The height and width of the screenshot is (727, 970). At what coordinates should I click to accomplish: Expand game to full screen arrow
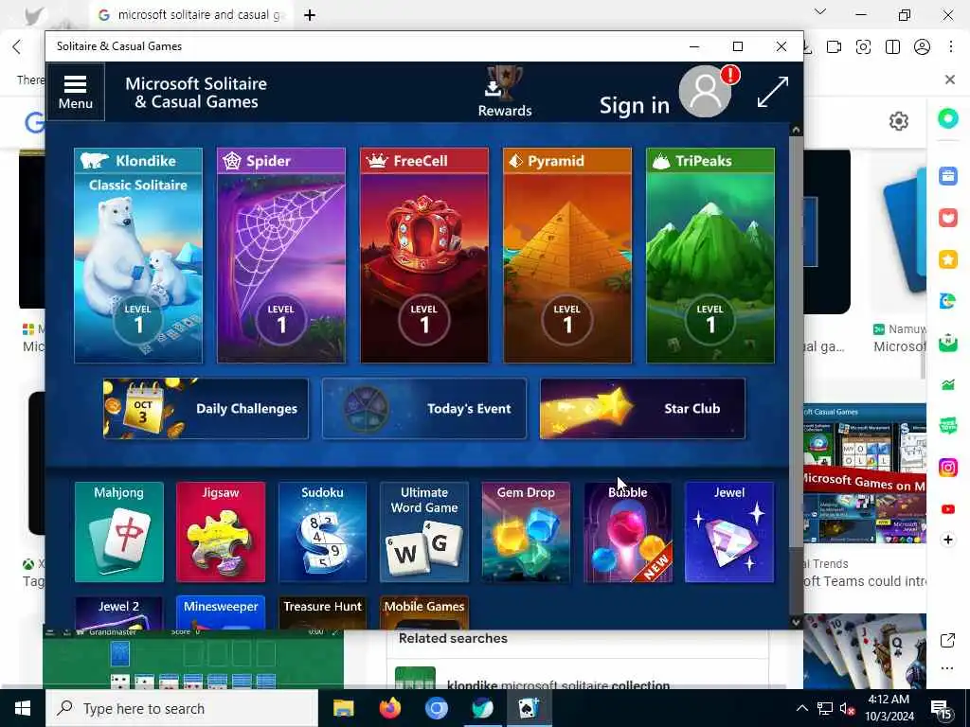773,92
